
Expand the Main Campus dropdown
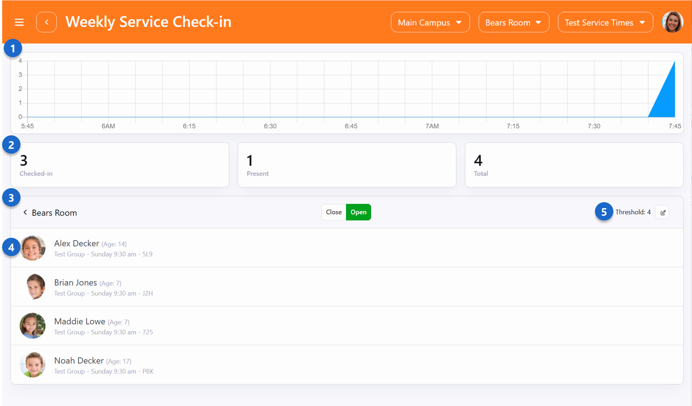tap(430, 22)
